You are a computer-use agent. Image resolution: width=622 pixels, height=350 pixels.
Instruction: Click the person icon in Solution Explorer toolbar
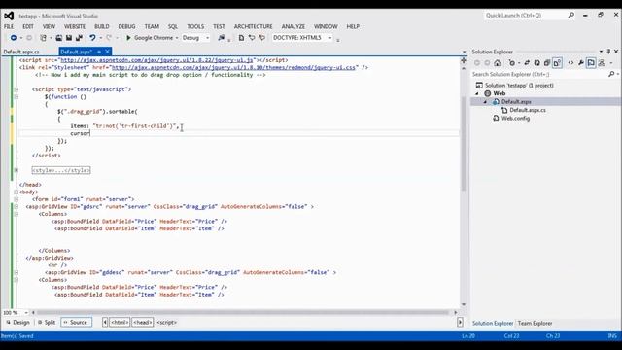[602, 62]
